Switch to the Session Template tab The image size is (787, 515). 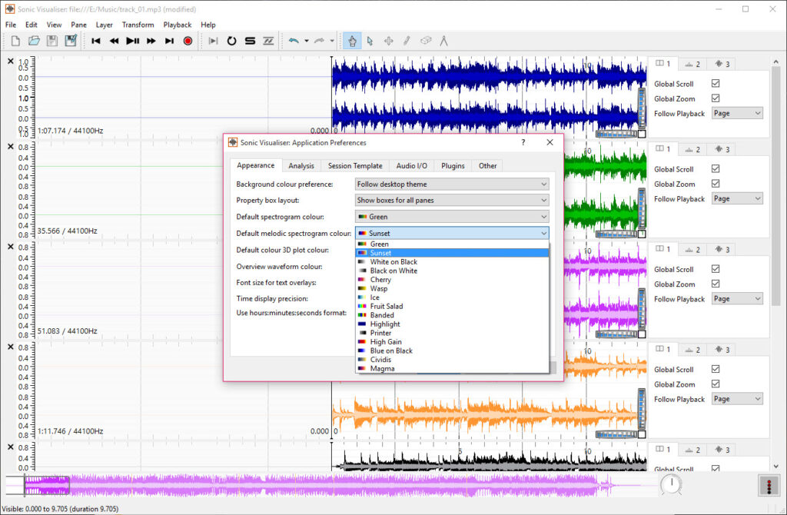[355, 165]
